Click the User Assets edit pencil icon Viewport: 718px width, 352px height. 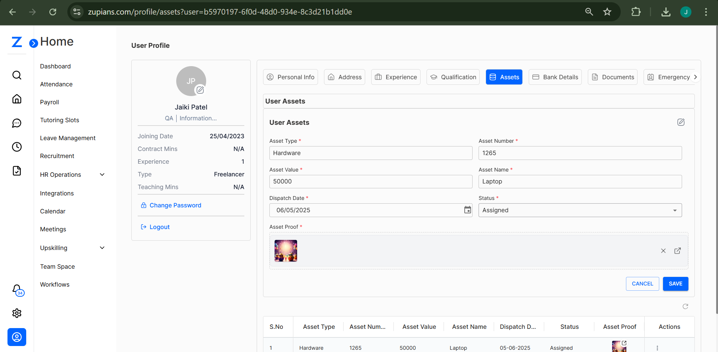pos(681,122)
